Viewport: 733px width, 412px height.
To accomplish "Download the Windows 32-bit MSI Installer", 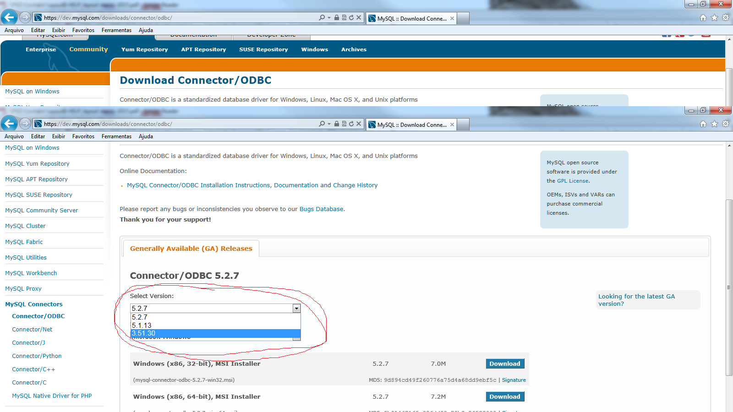I will click(505, 363).
